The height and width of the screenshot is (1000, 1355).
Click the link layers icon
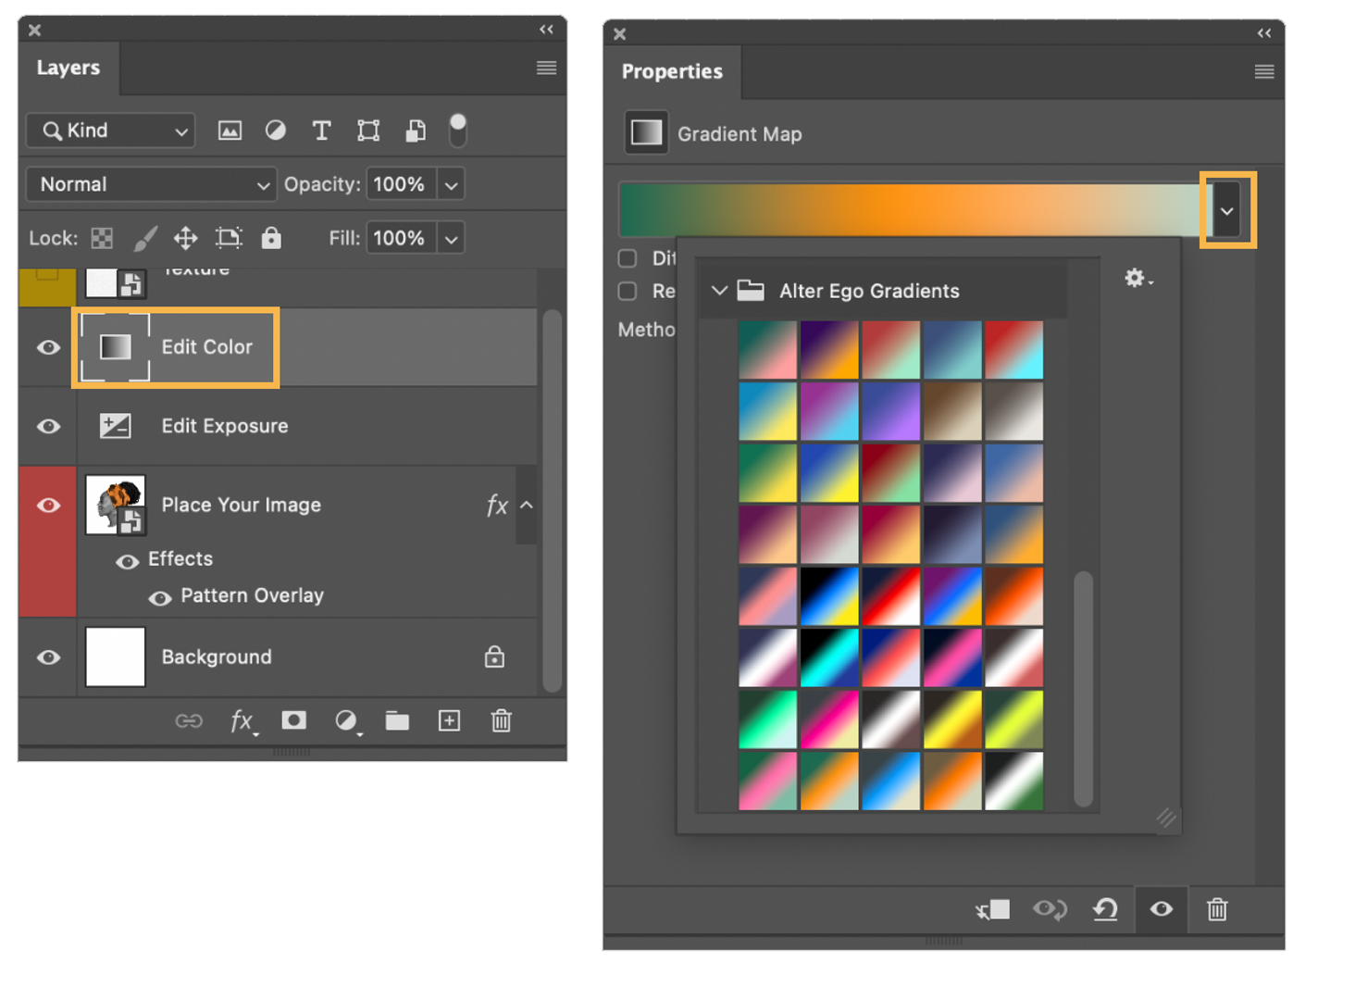pos(189,720)
